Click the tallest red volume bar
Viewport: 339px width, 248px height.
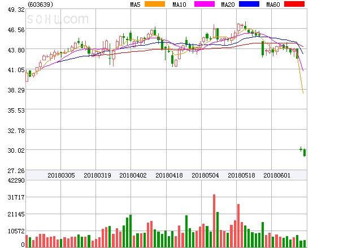[214, 221]
